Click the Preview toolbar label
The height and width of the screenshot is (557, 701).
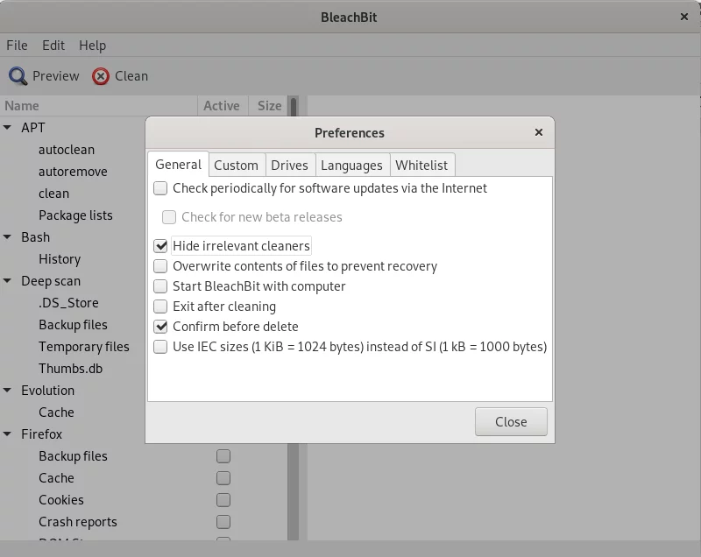(x=56, y=76)
